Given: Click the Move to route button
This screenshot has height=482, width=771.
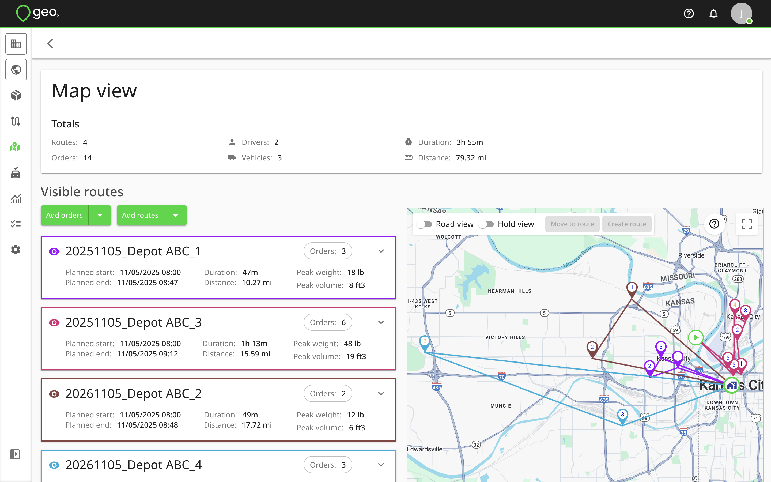Looking at the screenshot, I should 572,224.
